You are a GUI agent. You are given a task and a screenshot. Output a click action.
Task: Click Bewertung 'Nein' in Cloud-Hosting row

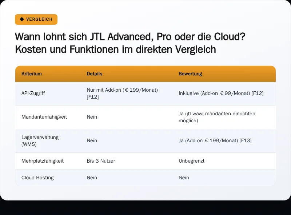(184, 178)
